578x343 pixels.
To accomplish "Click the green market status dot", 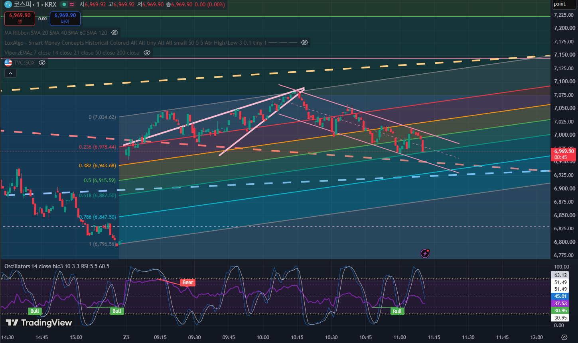I will point(63,5).
